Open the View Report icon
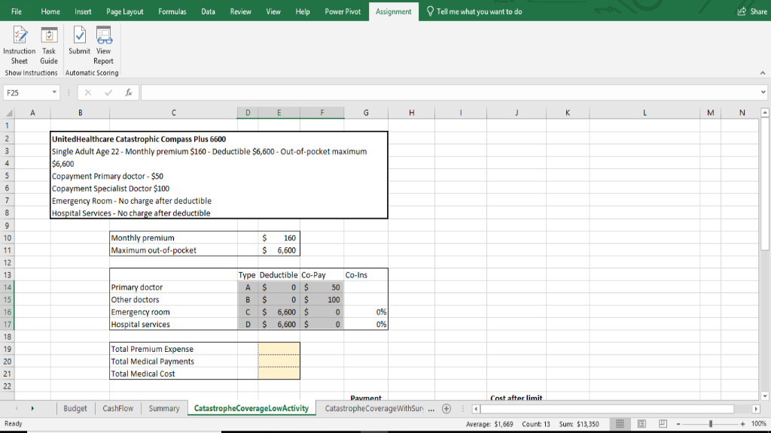Image resolution: width=771 pixels, height=433 pixels. [x=103, y=41]
